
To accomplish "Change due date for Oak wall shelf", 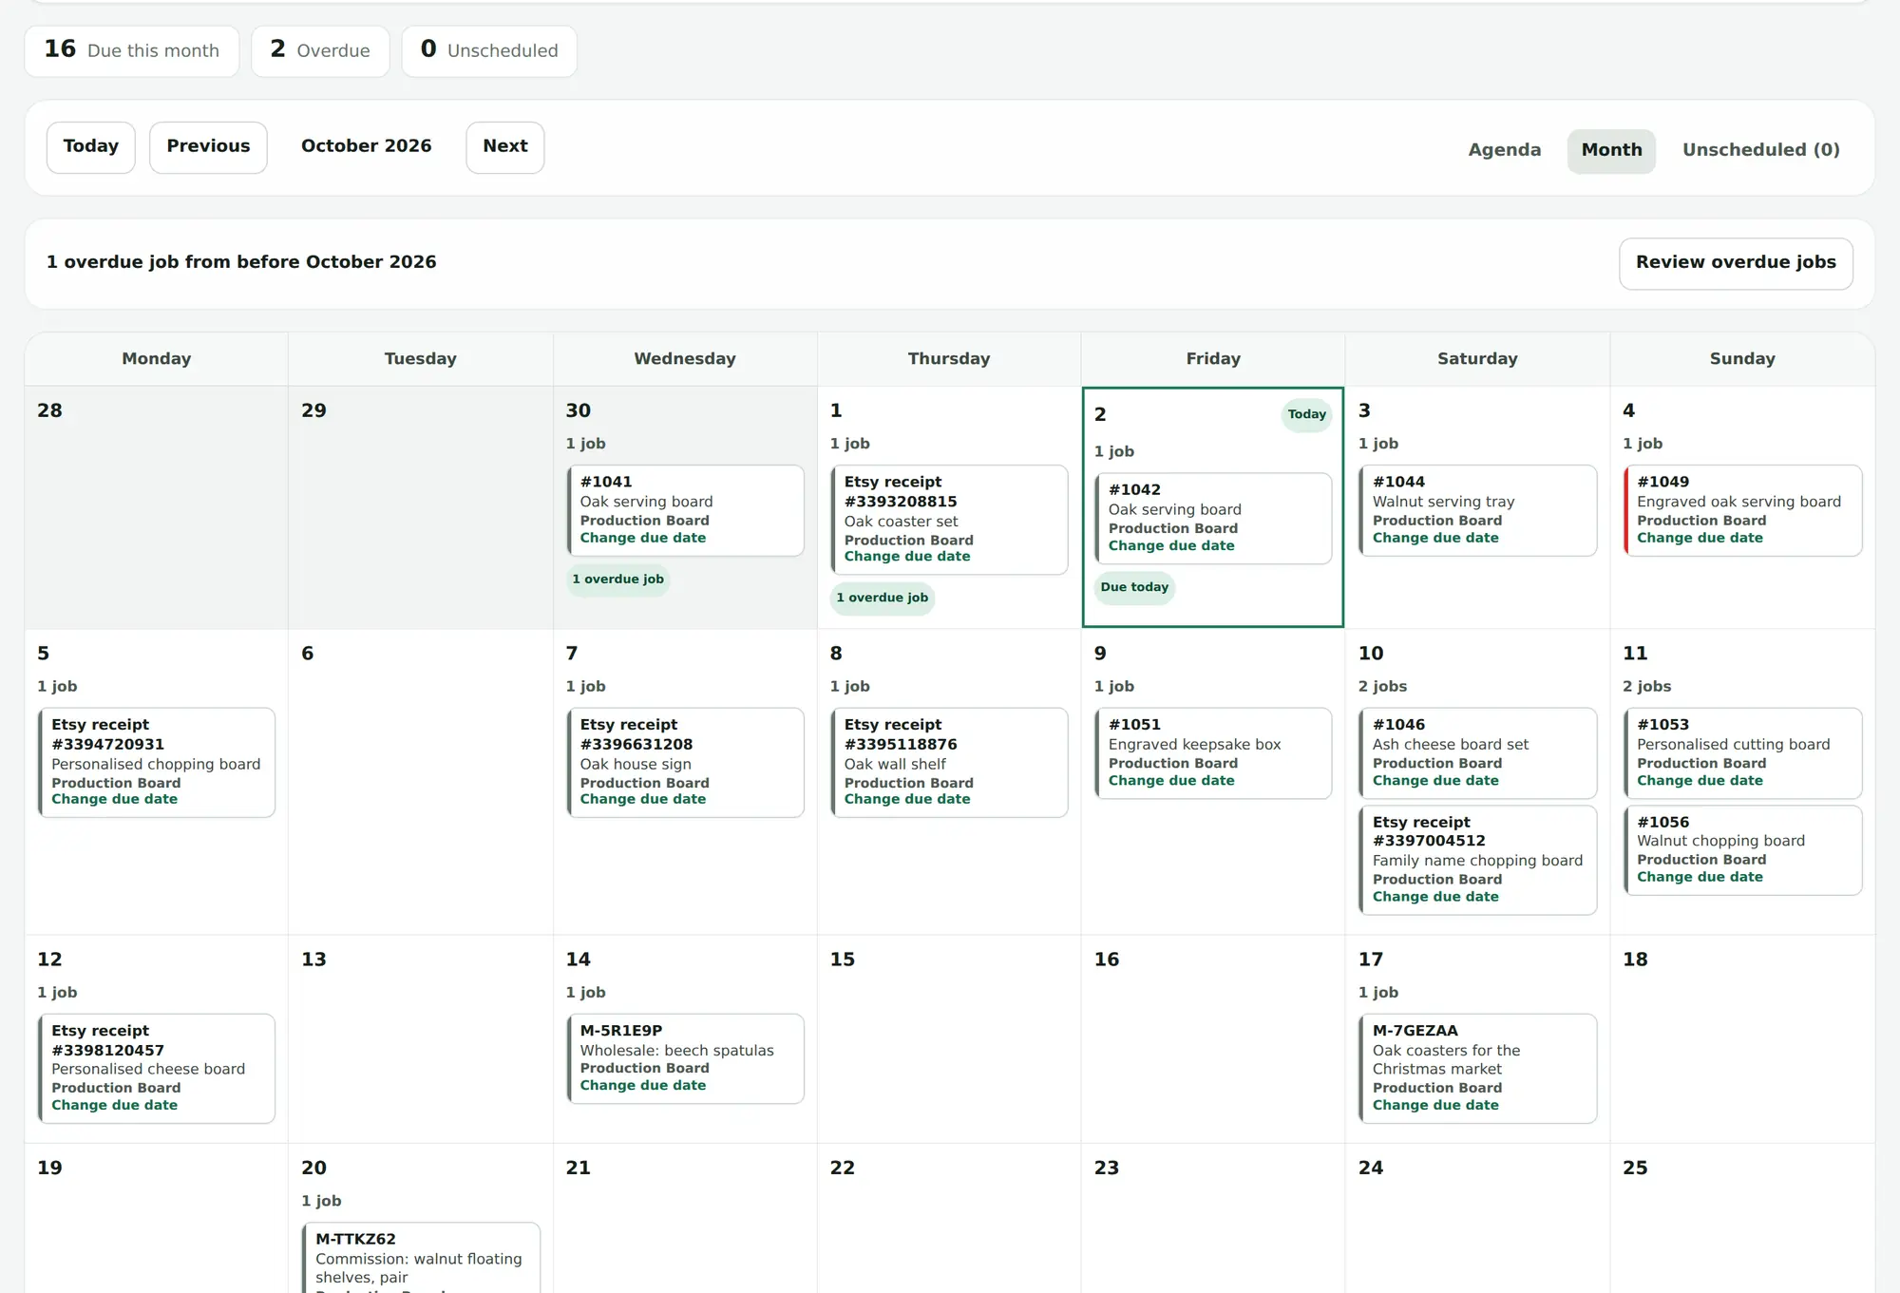I will [907, 799].
